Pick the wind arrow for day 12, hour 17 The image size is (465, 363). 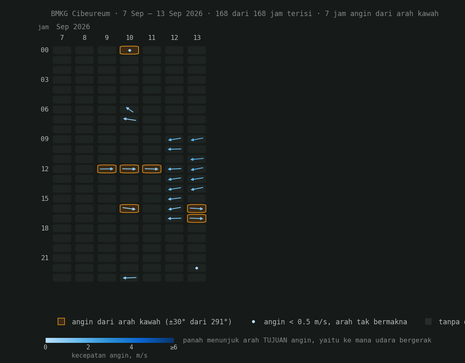coord(174,219)
